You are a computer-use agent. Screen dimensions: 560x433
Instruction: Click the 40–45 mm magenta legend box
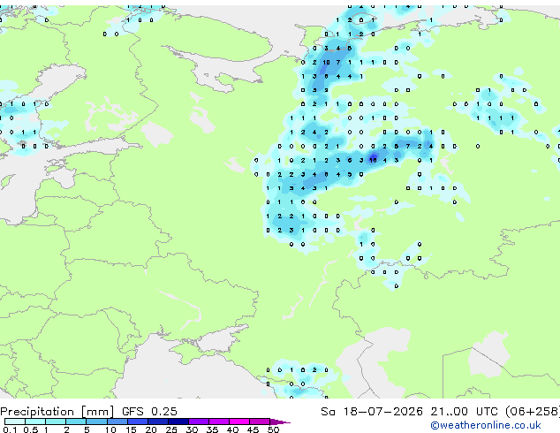coord(239,422)
